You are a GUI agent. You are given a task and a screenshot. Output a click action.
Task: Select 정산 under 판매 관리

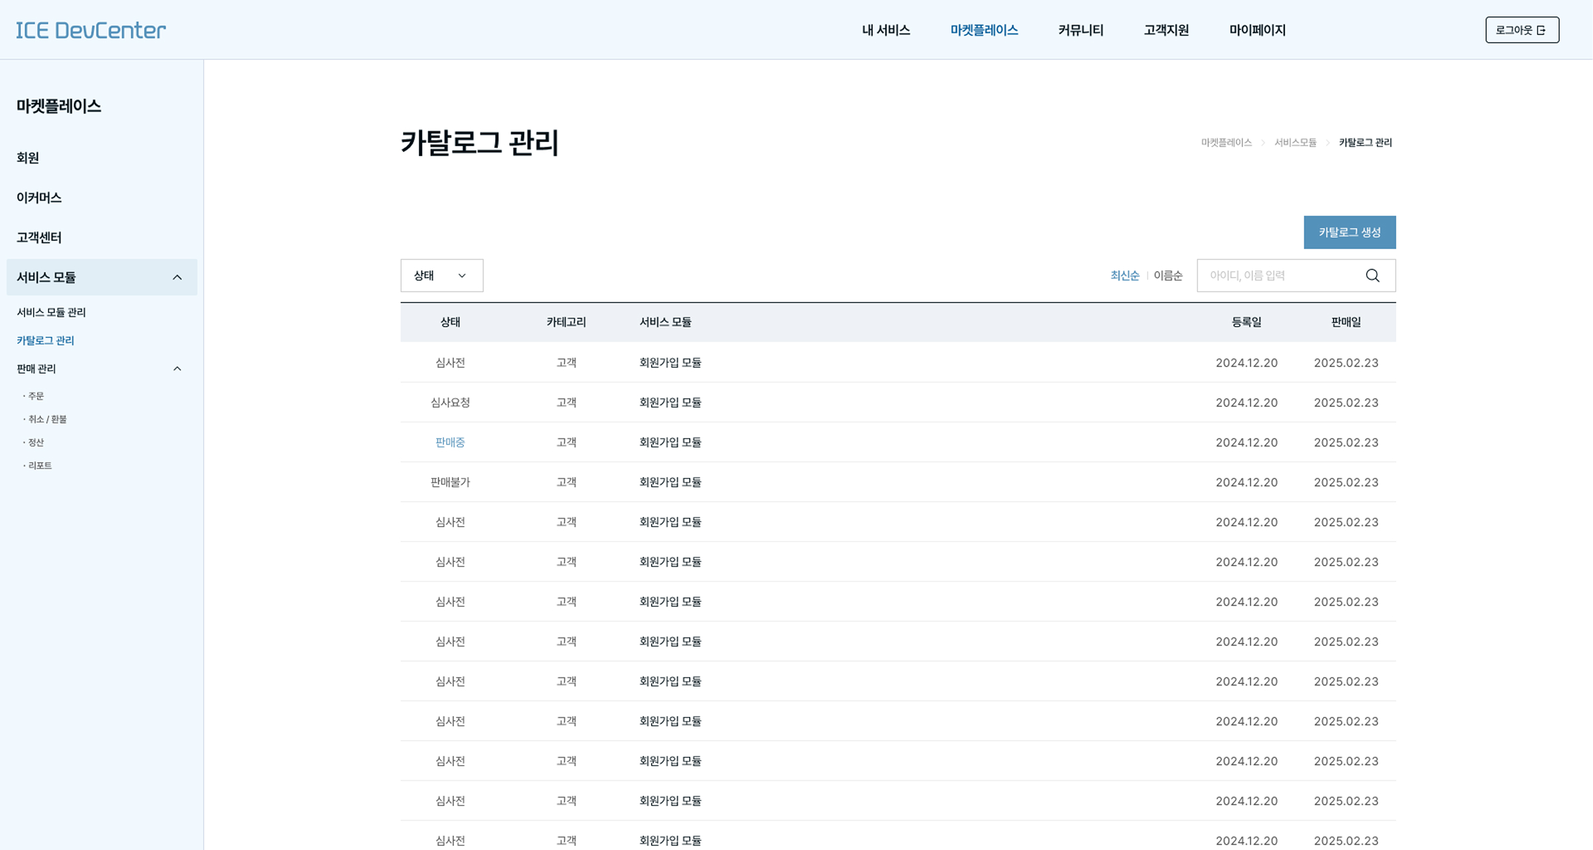click(37, 442)
